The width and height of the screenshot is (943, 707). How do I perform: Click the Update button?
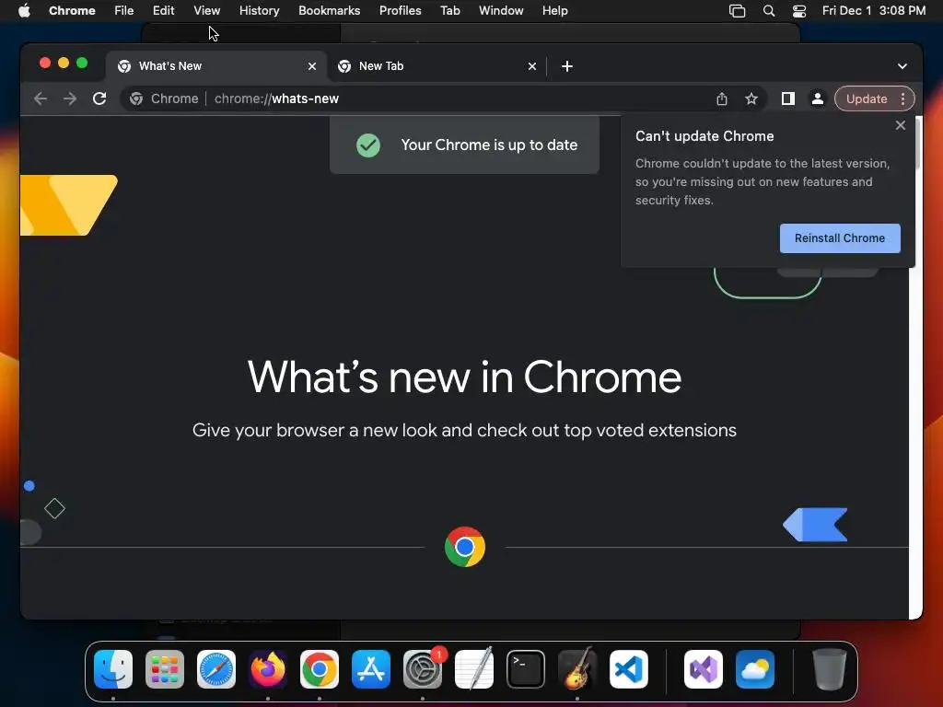coord(866,99)
